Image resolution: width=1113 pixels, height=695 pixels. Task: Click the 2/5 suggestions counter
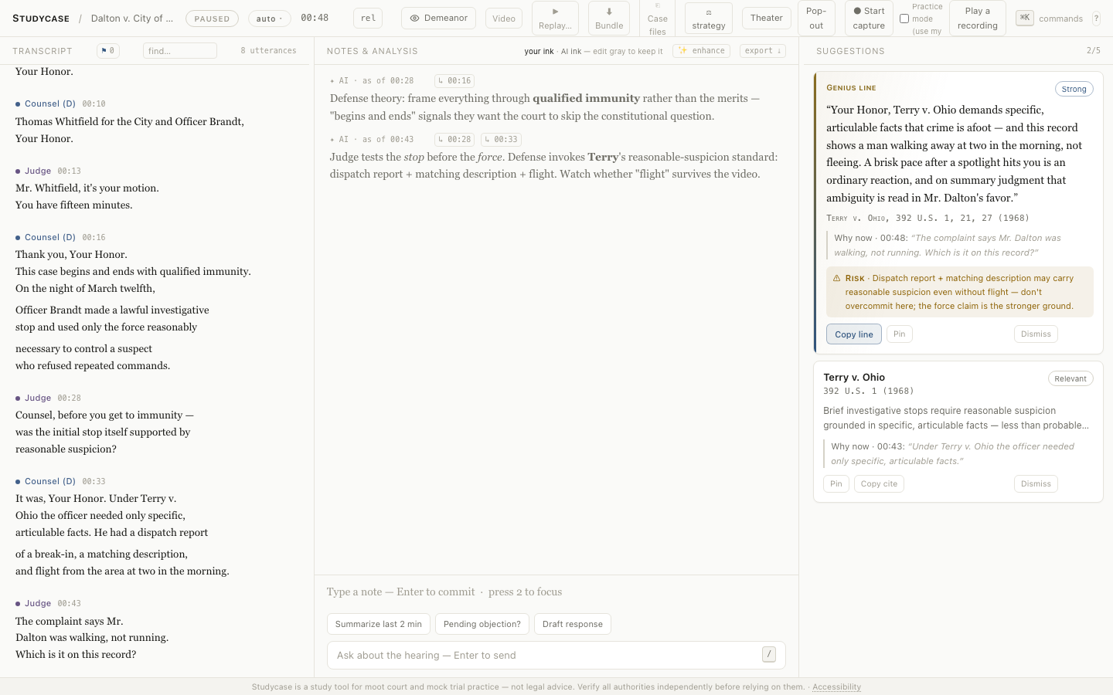pyautogui.click(x=1093, y=51)
